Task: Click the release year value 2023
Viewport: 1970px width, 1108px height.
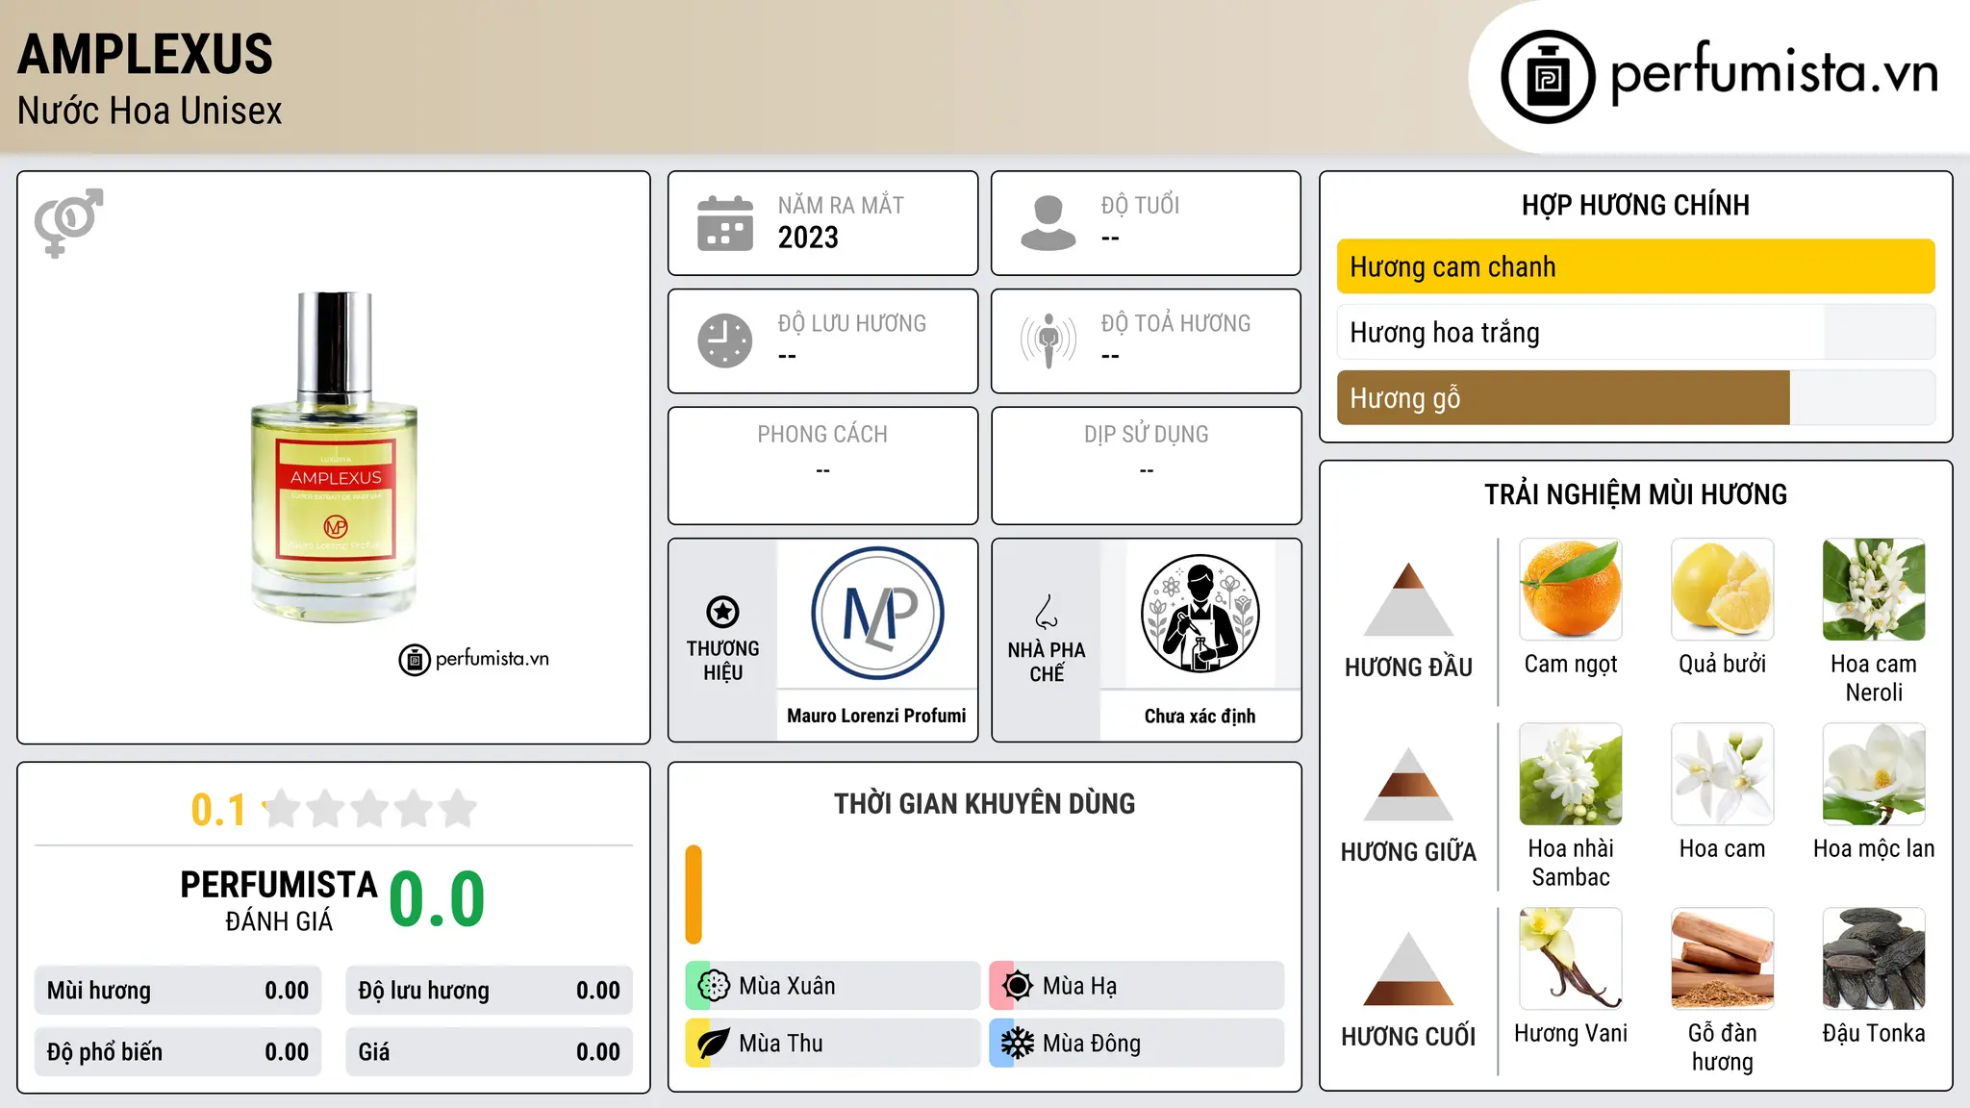Action: pos(808,238)
